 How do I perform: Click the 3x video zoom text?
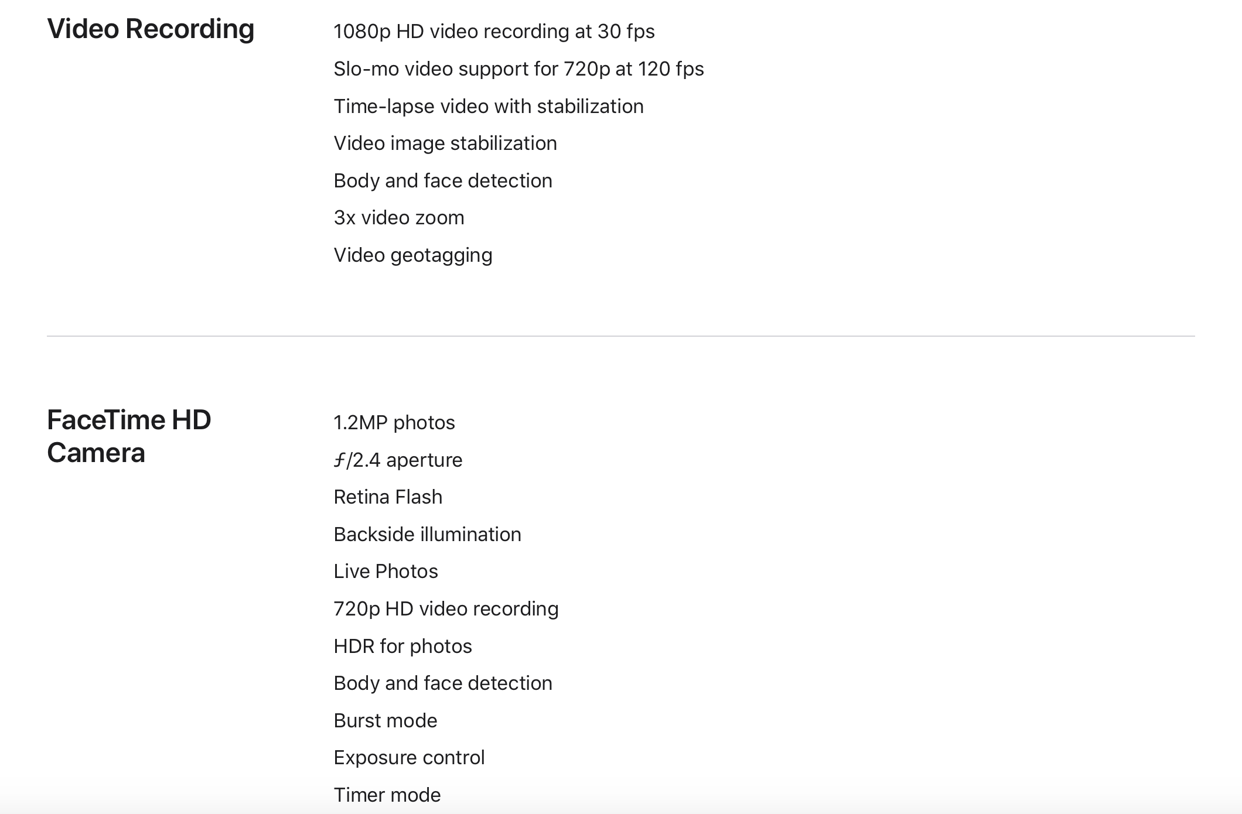(x=399, y=218)
